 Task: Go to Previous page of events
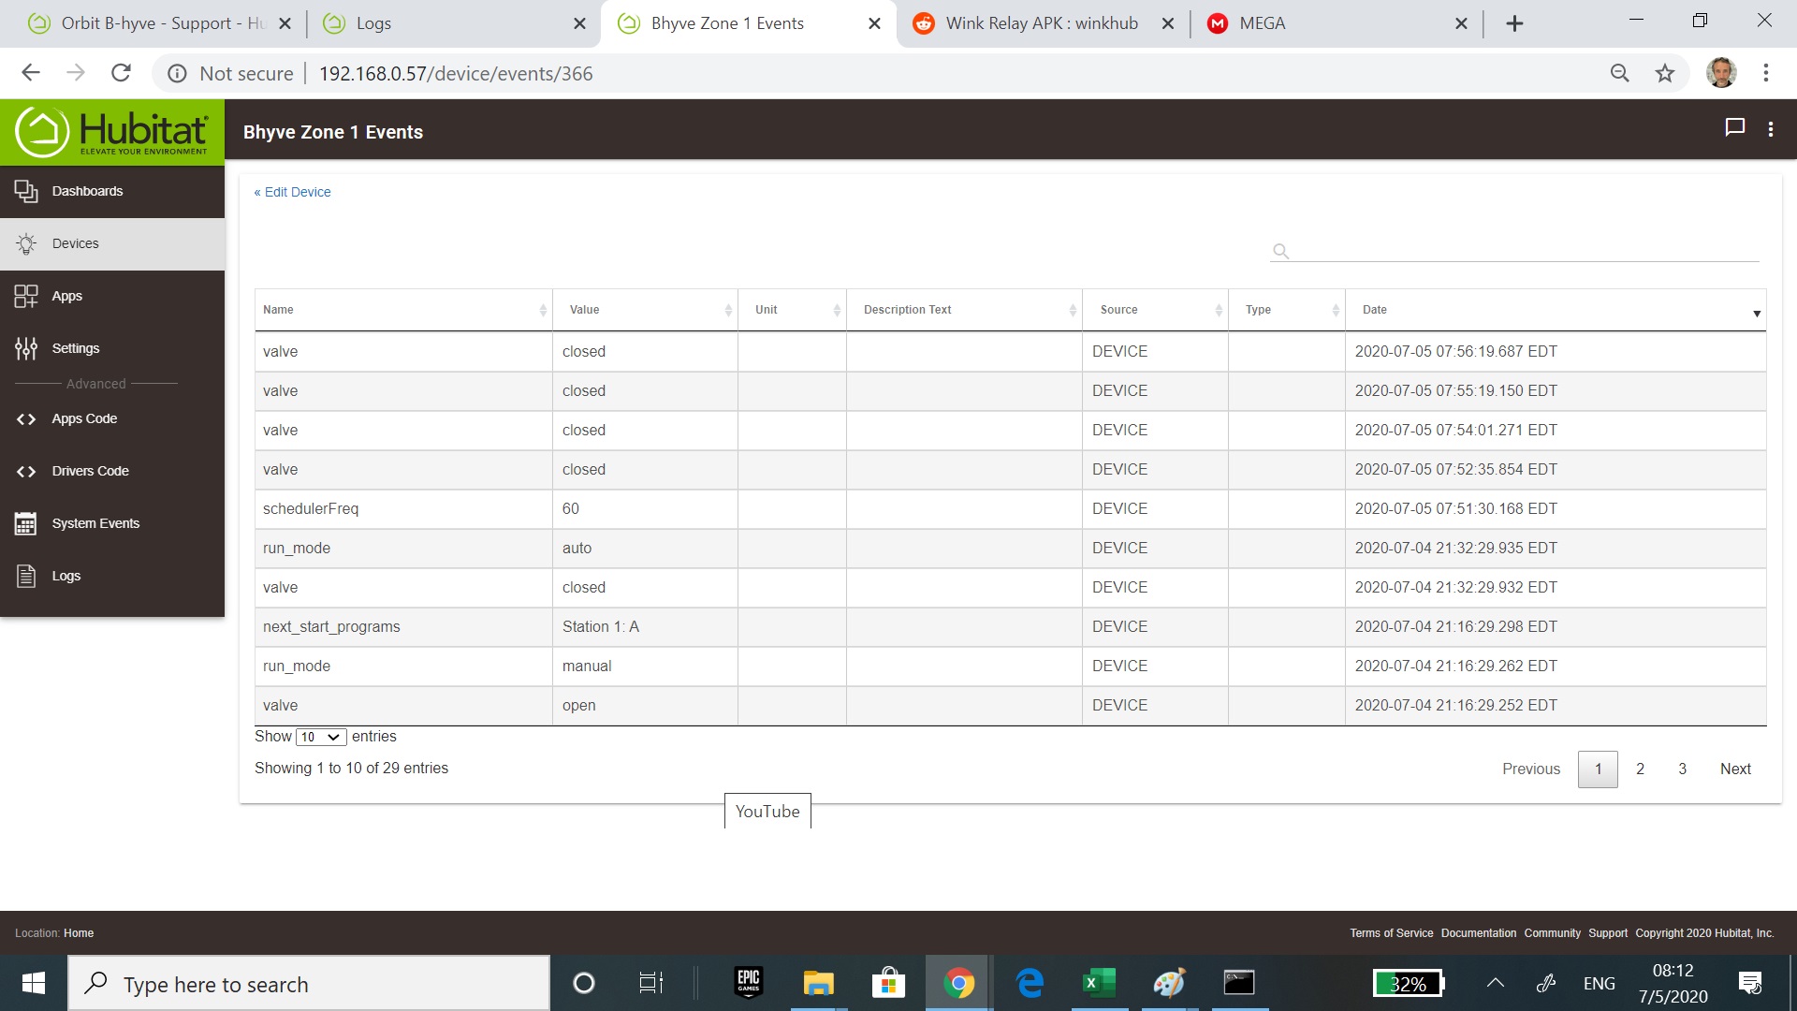pos(1531,769)
